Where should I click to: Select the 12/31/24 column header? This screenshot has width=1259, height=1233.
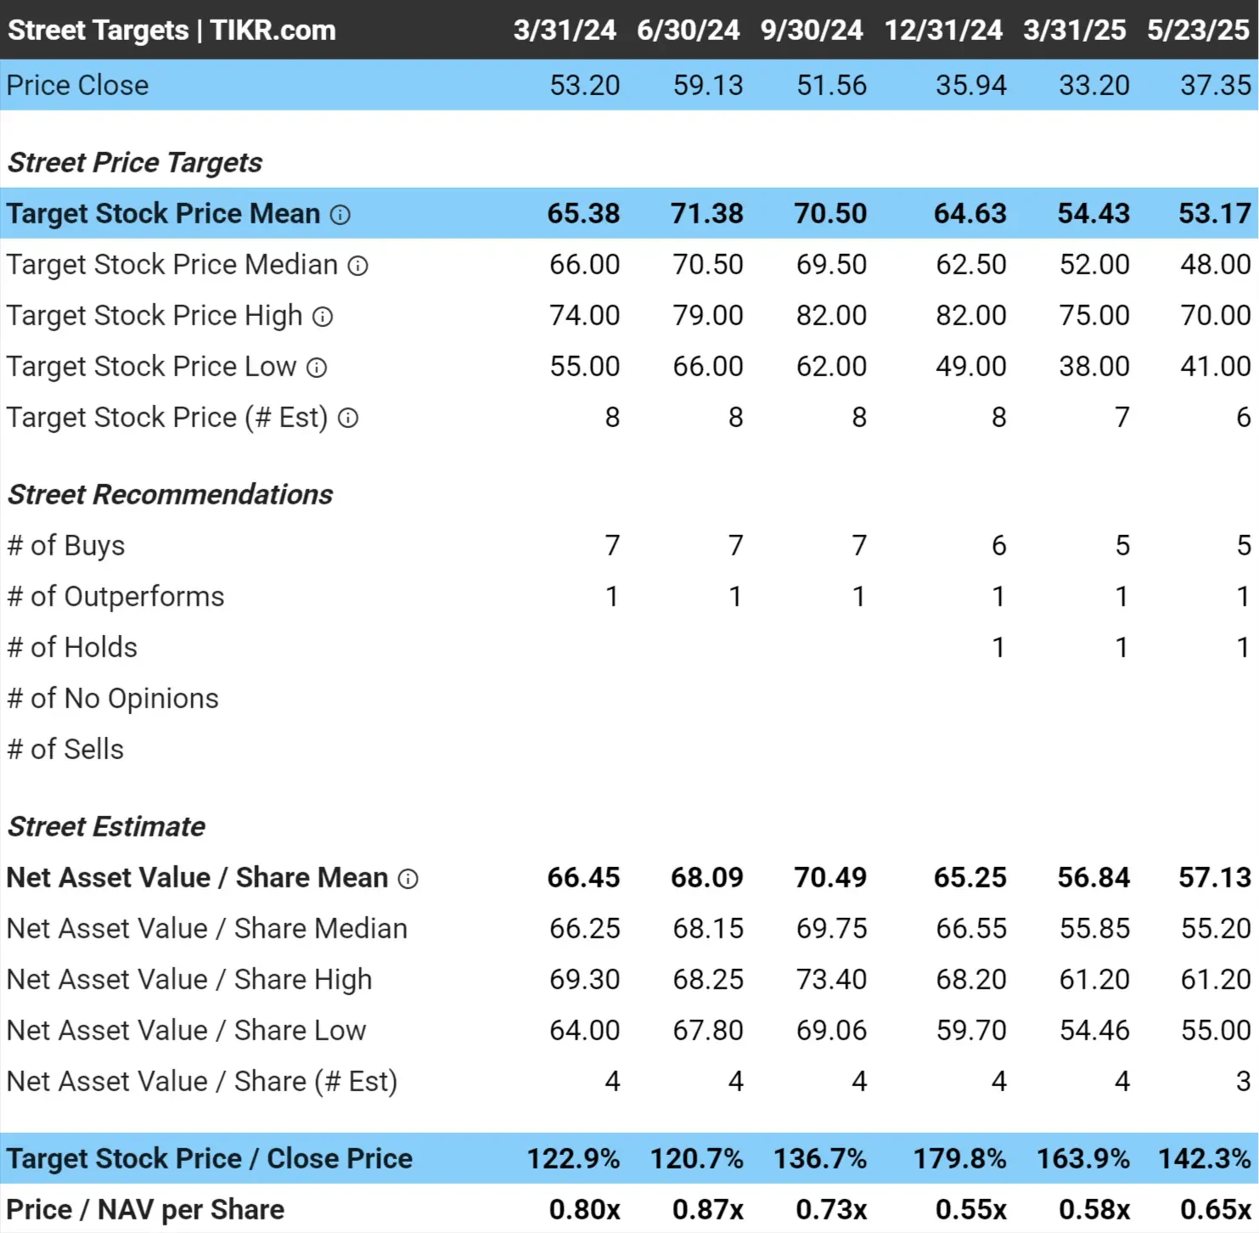(x=943, y=30)
